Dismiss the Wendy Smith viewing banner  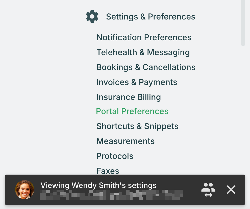coord(231,190)
